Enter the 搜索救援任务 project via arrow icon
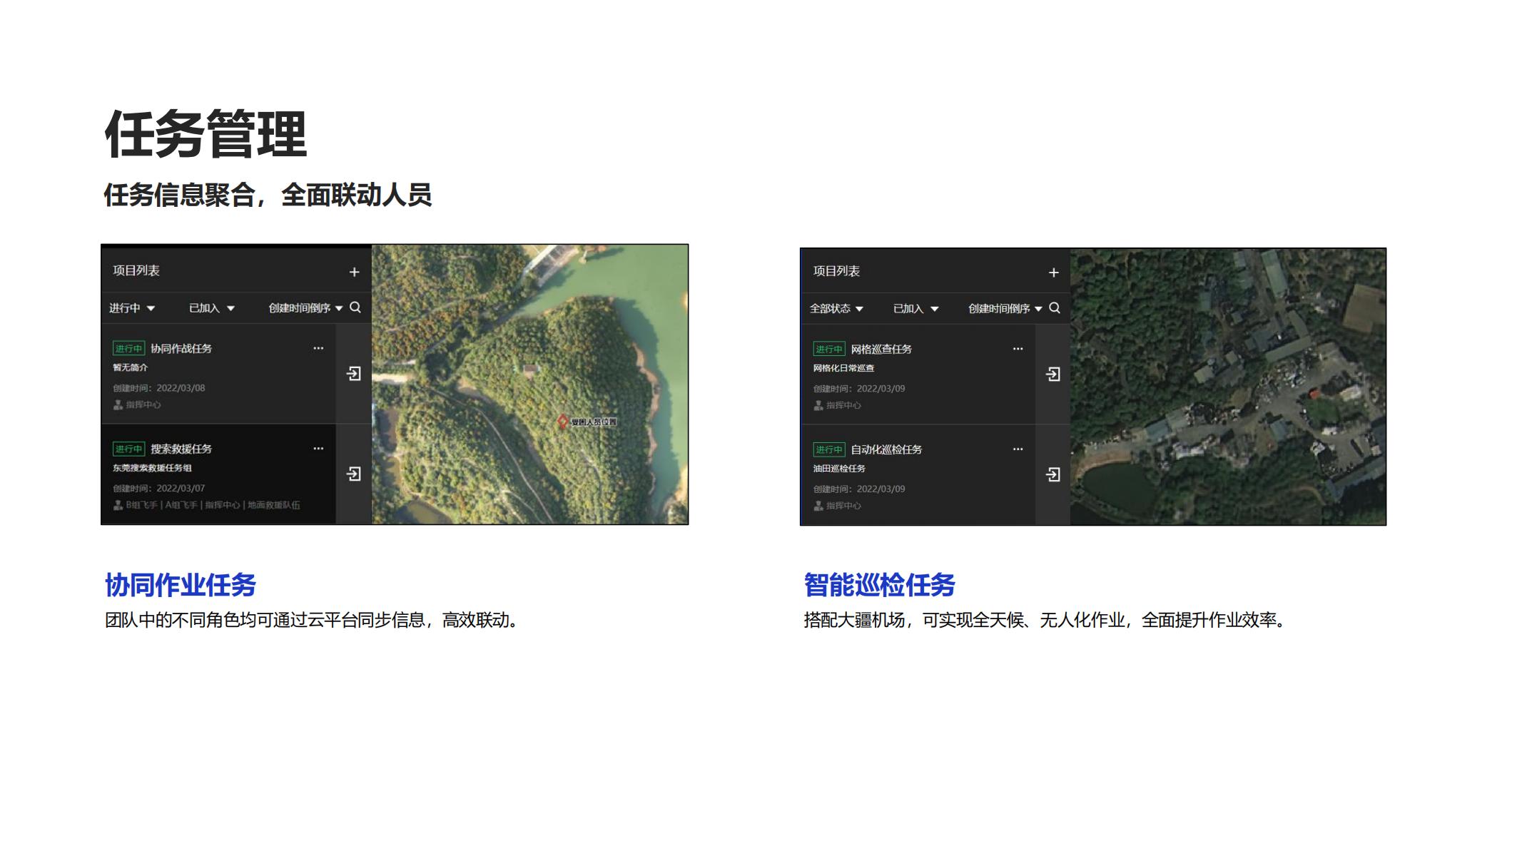 [354, 474]
